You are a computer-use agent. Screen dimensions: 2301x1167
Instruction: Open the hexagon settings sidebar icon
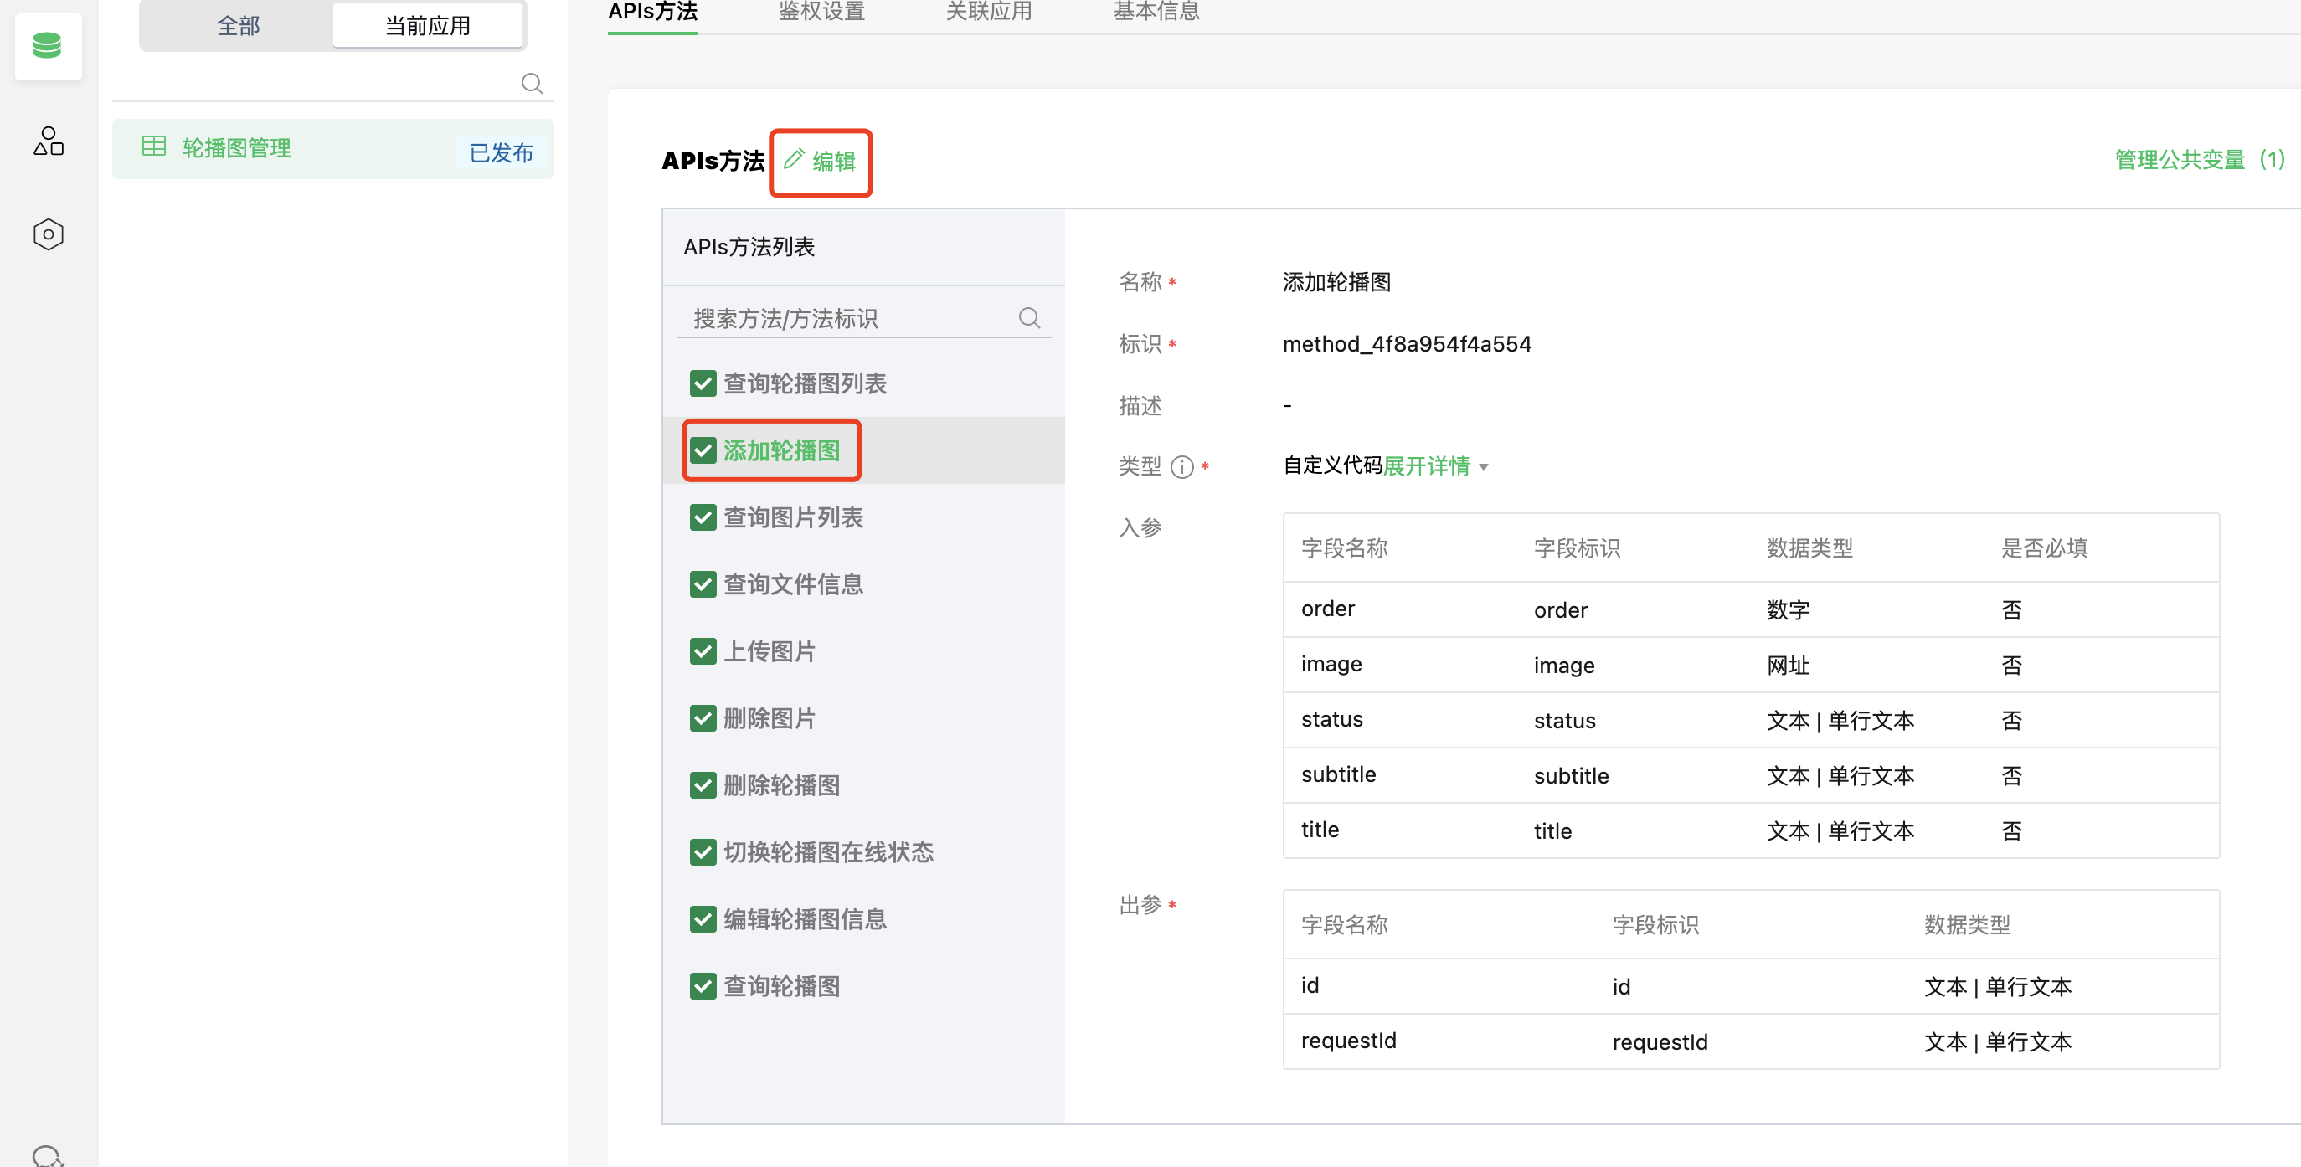click(49, 235)
